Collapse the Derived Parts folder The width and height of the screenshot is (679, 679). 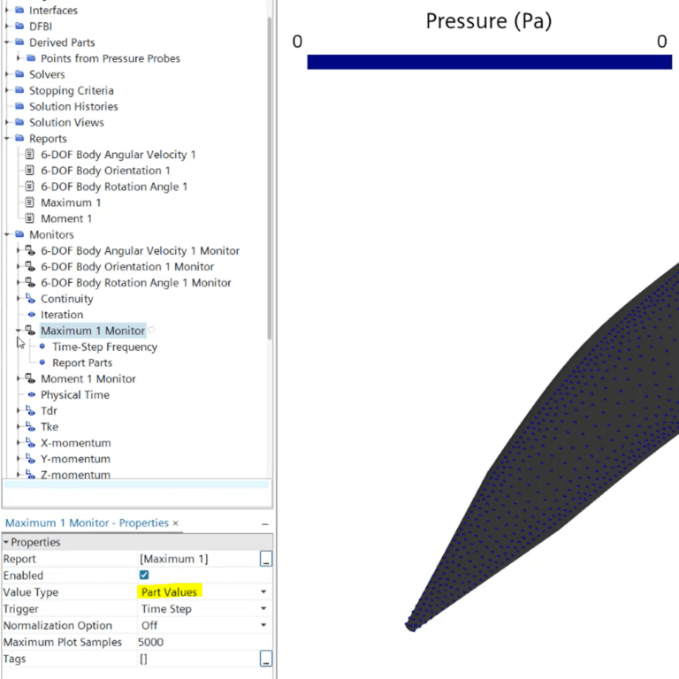[x=7, y=42]
